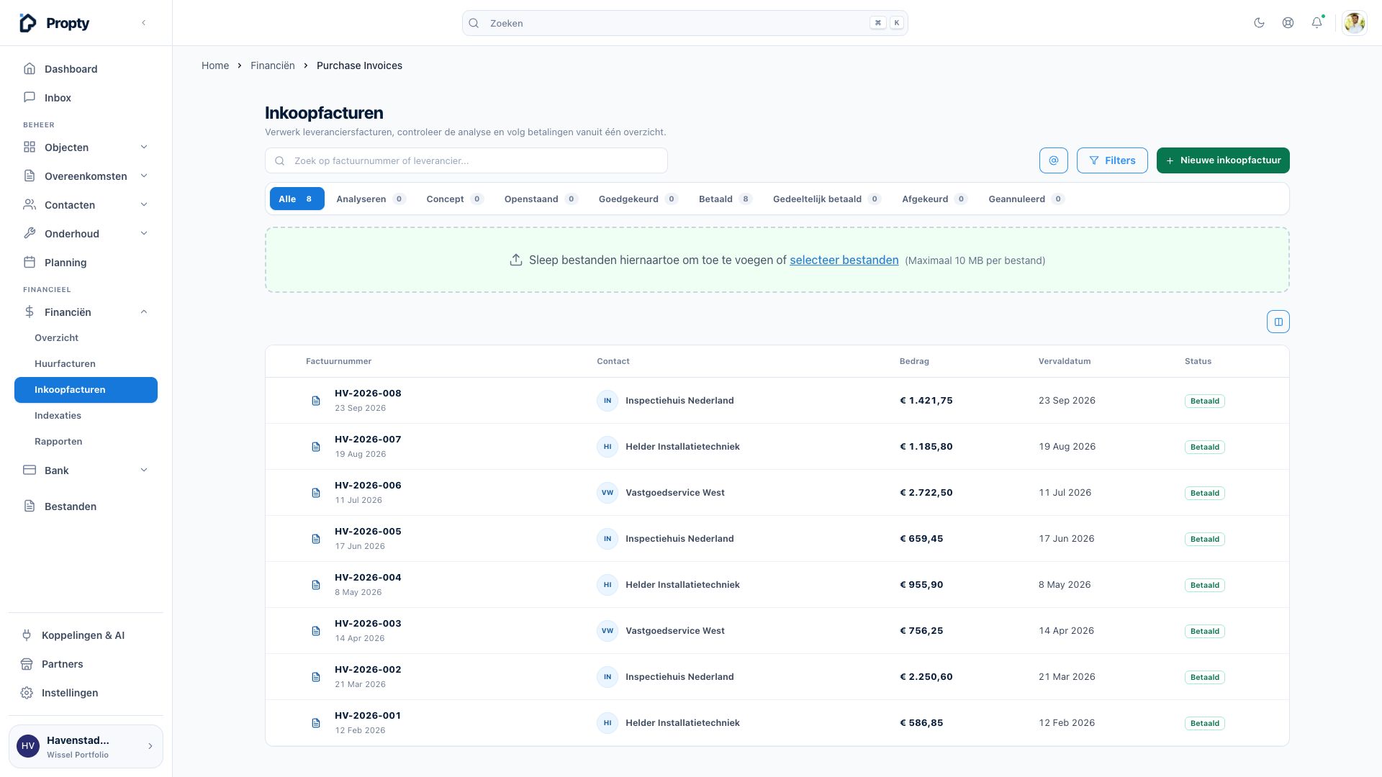1382x777 pixels.
Task: Open Koppelingen & AI
Action: coord(86,635)
